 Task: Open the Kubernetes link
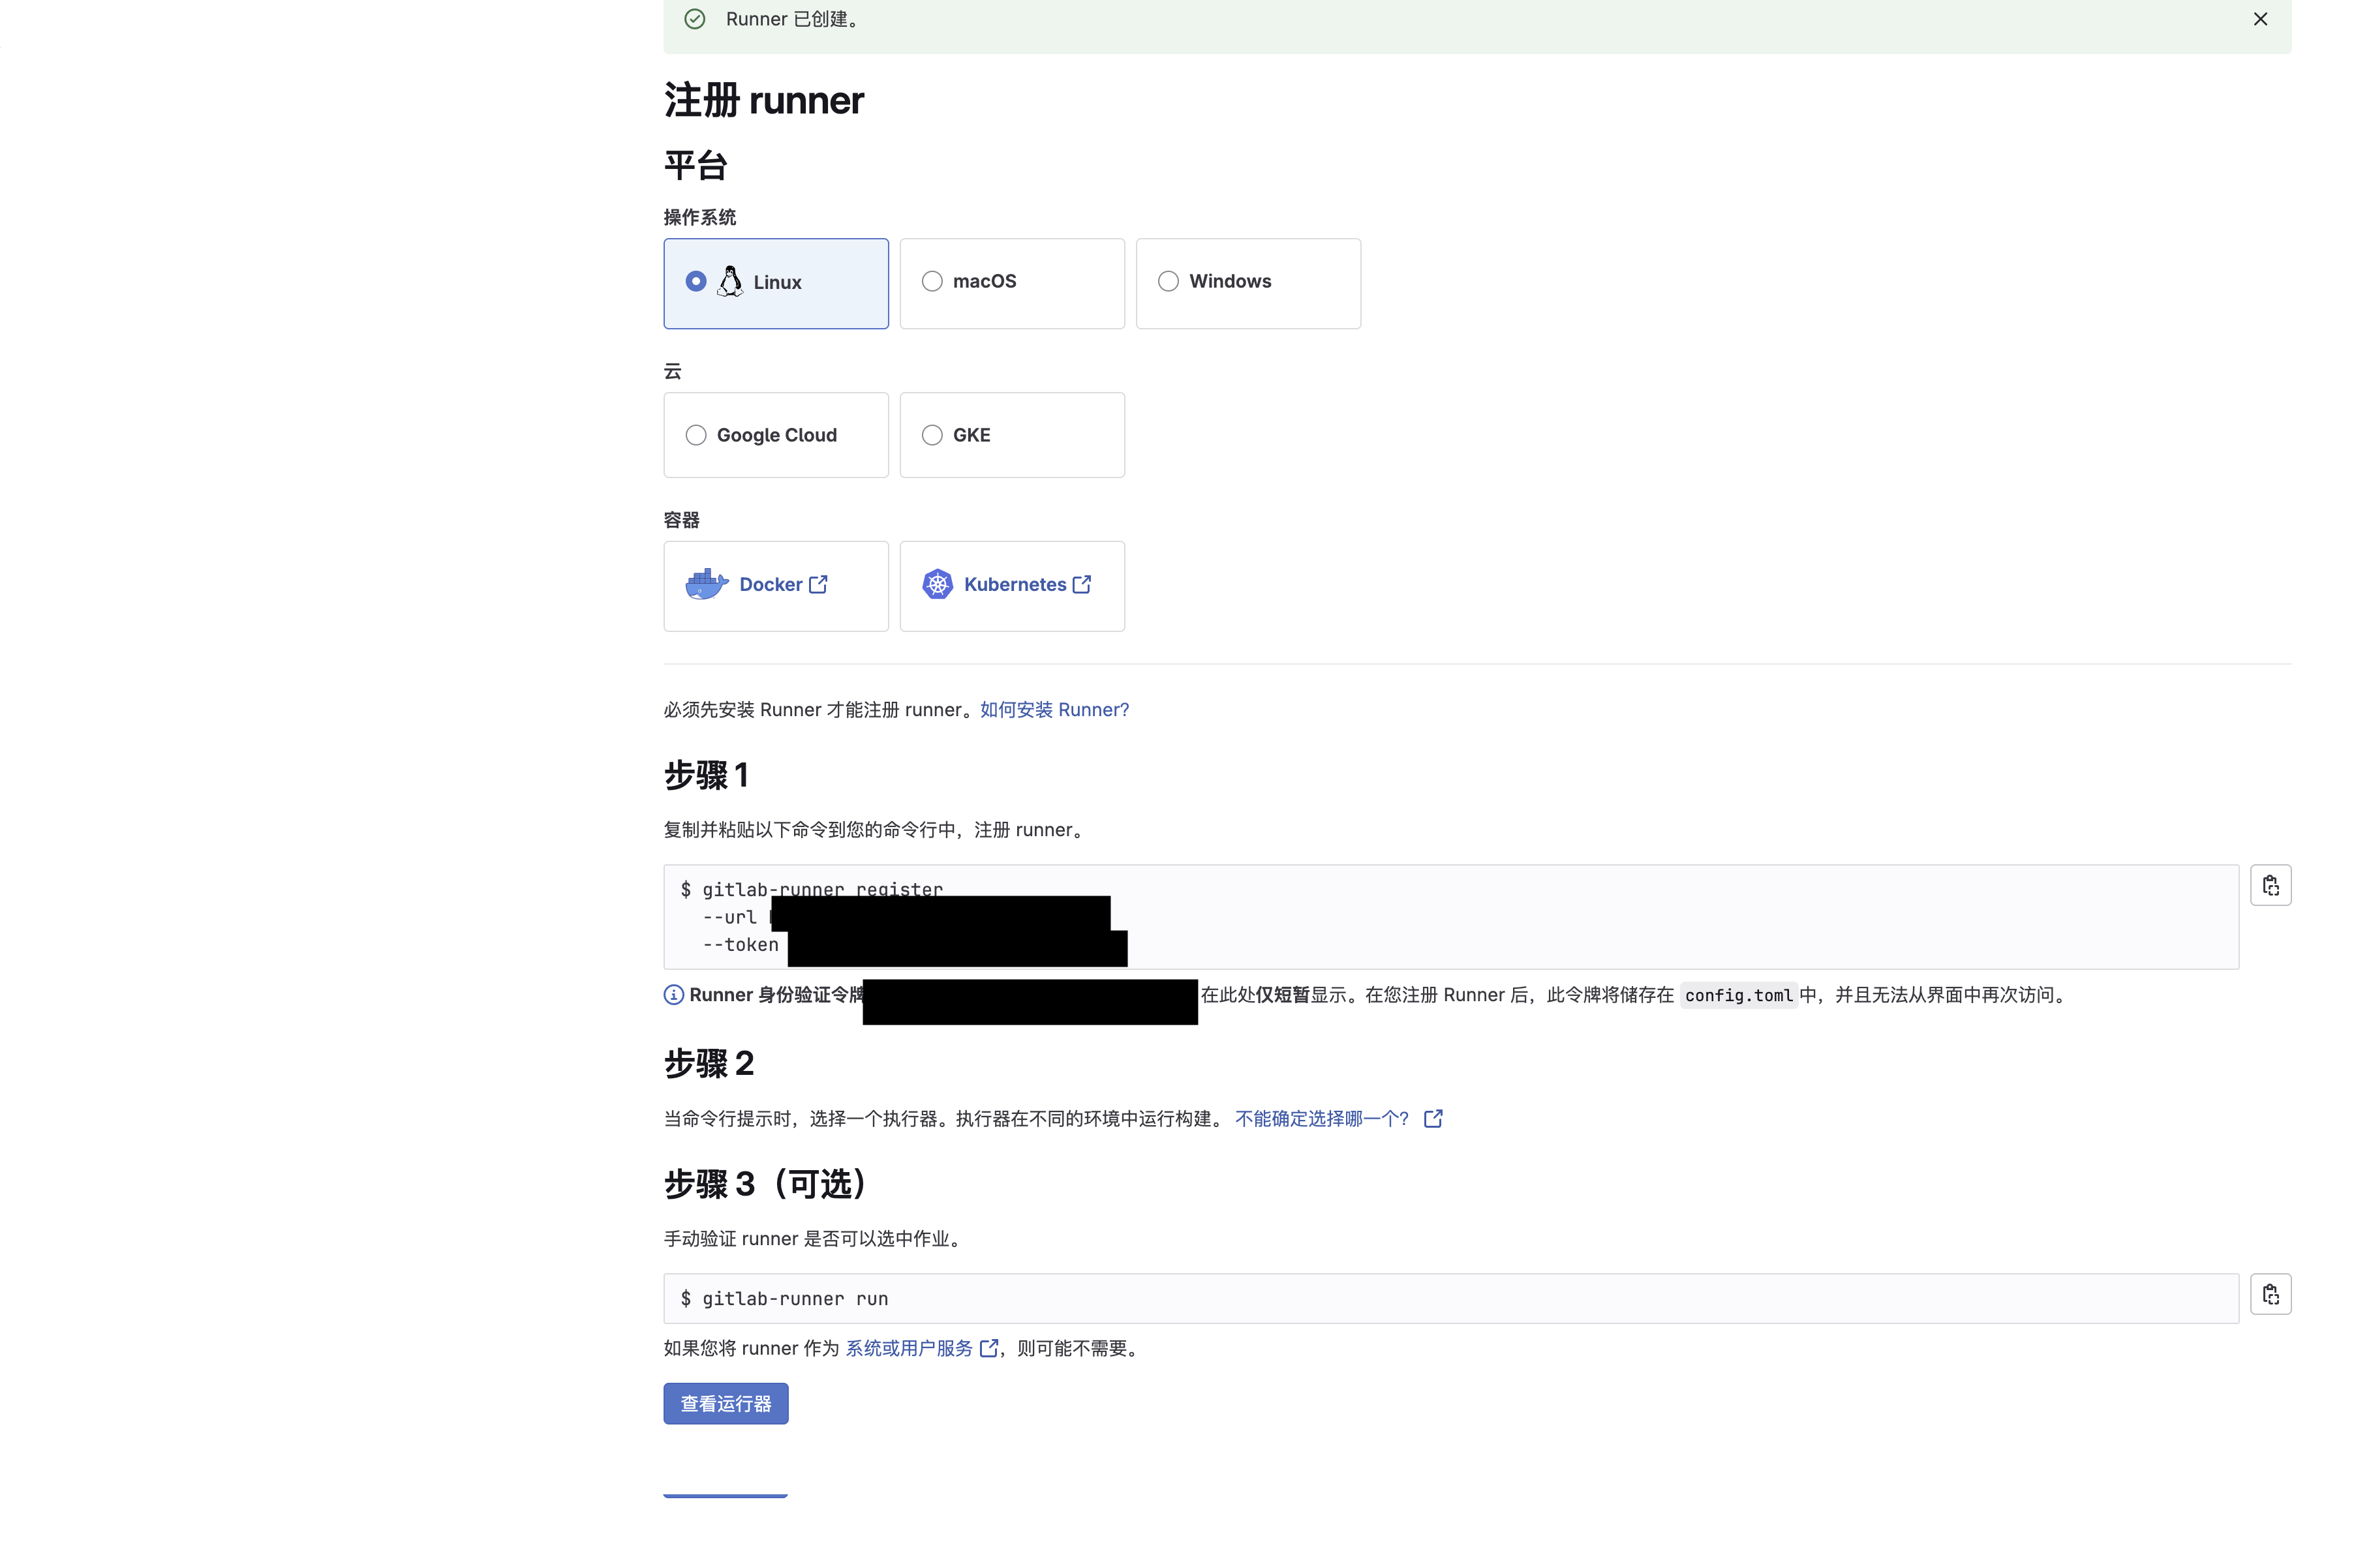point(1015,585)
